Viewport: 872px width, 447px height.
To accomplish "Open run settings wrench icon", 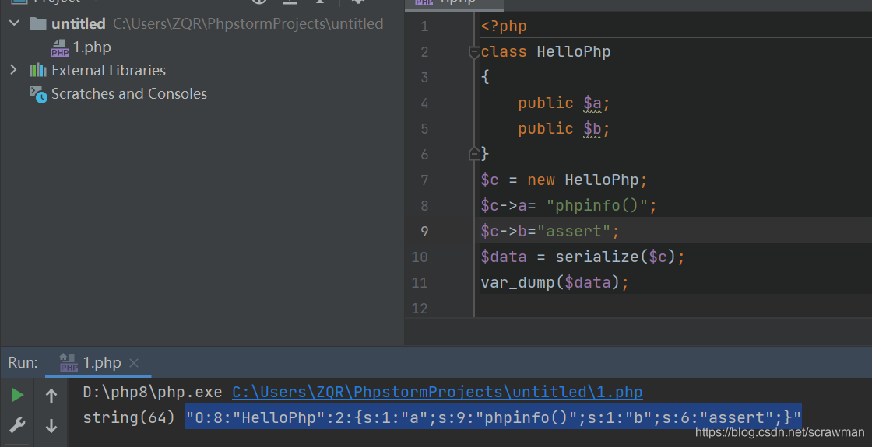I will coord(18,426).
